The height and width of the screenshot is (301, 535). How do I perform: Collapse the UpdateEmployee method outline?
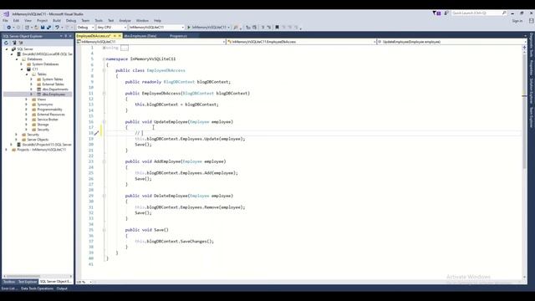pyautogui.click(x=104, y=122)
